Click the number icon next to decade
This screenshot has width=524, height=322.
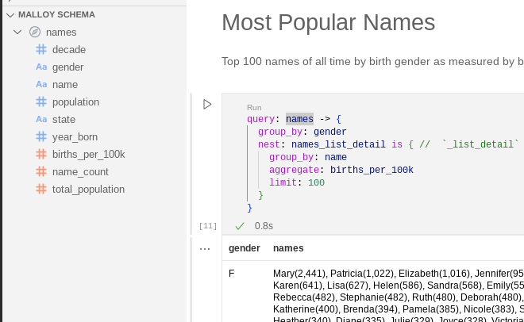coord(41,49)
